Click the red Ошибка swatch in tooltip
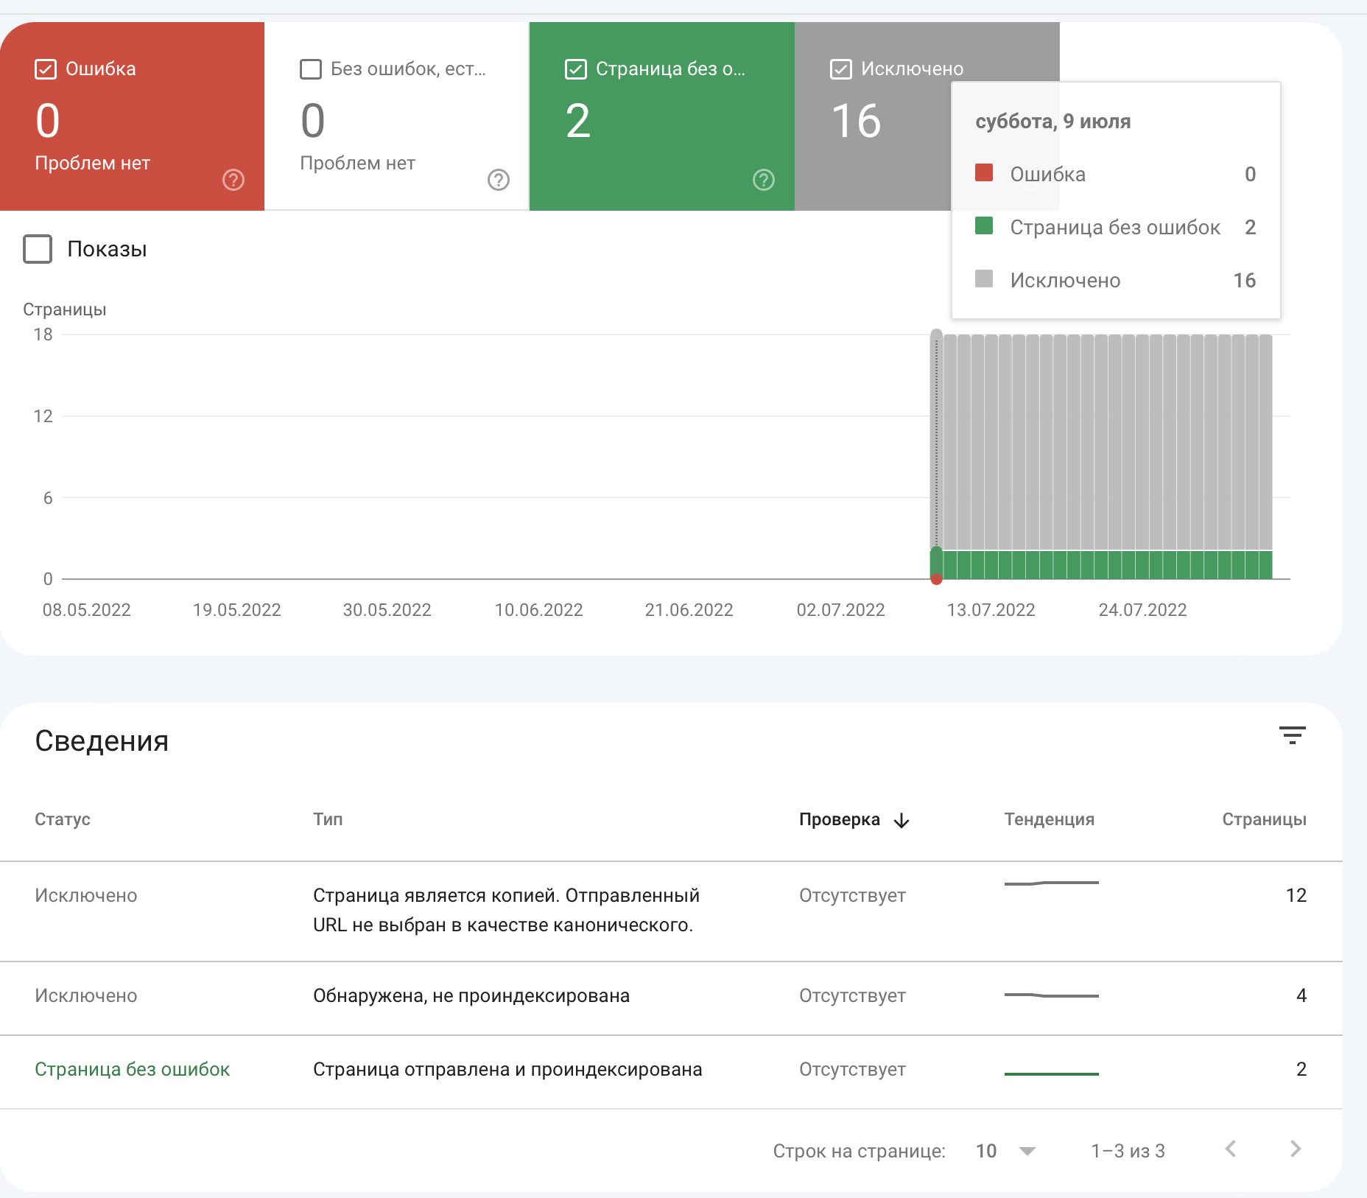This screenshot has height=1198, width=1367. tap(984, 173)
